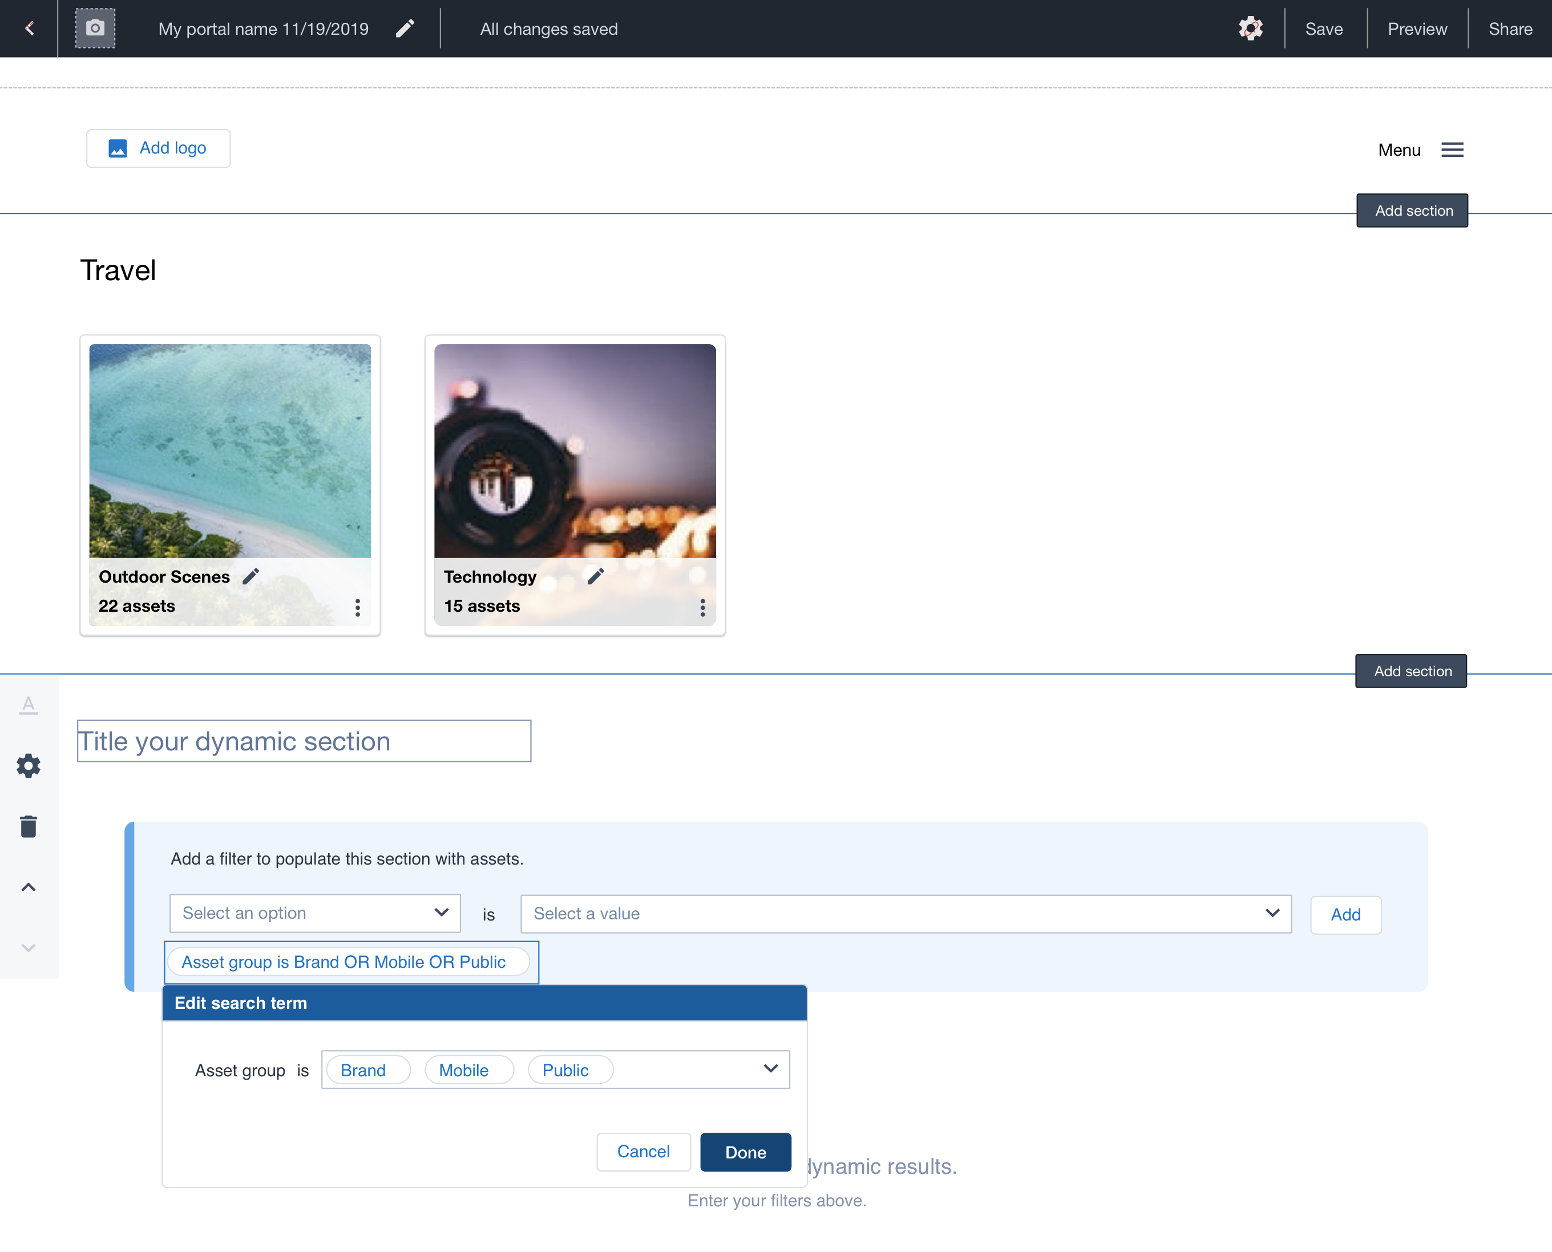Open Outdoor Scenes card three-dot menu
Viewport: 1552px width, 1252px height.
pyautogui.click(x=358, y=607)
